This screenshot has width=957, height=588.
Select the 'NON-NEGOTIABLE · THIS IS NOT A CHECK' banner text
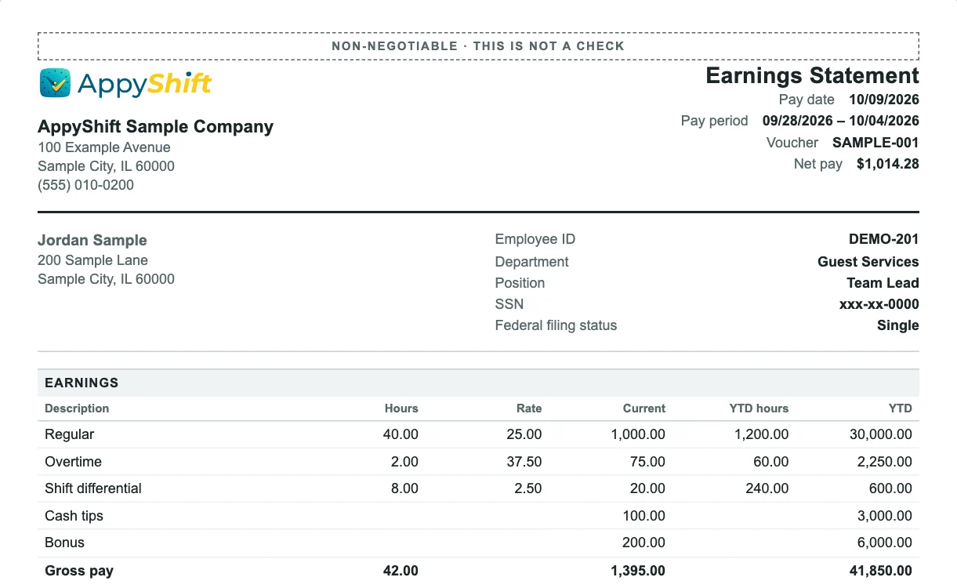pyautogui.click(x=478, y=46)
